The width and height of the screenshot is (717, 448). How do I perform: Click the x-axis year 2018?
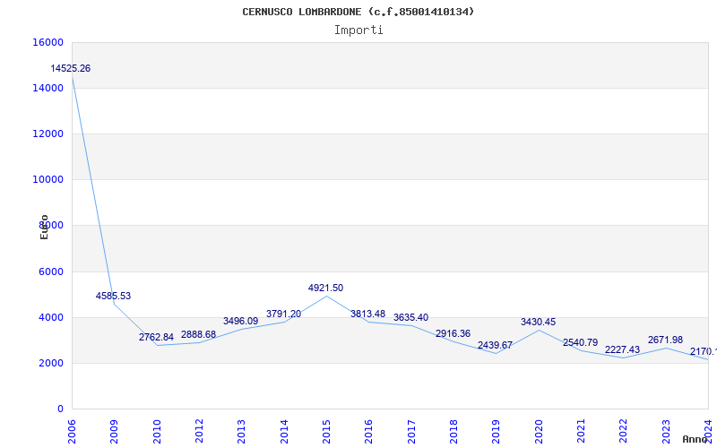click(454, 432)
